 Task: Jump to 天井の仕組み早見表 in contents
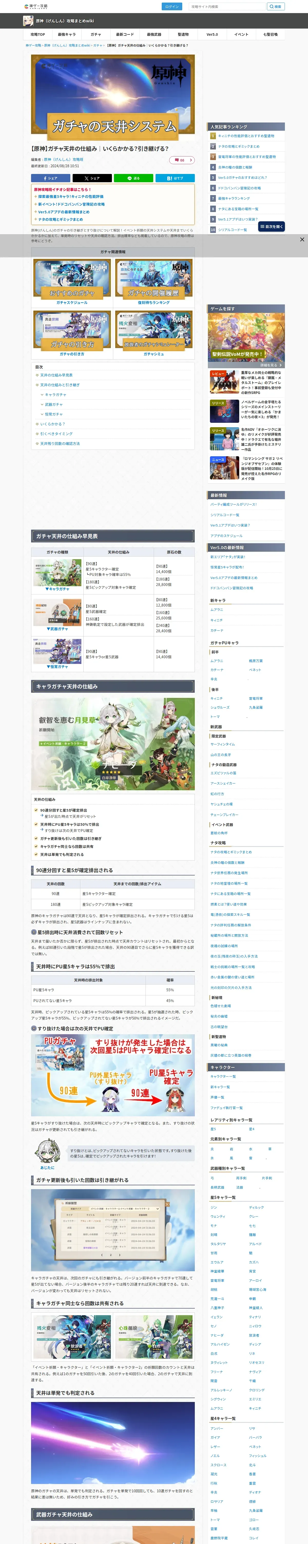click(56, 375)
